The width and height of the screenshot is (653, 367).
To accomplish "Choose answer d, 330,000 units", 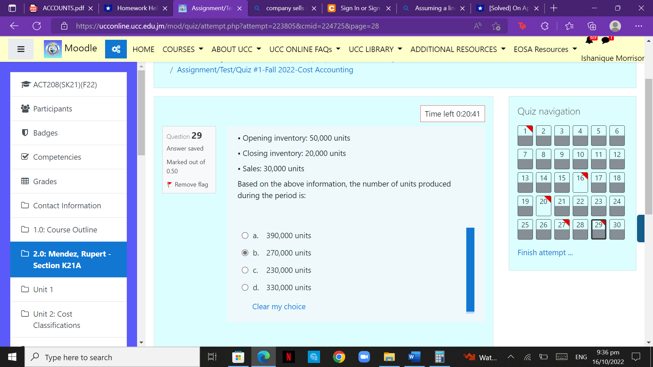I will pyautogui.click(x=245, y=287).
